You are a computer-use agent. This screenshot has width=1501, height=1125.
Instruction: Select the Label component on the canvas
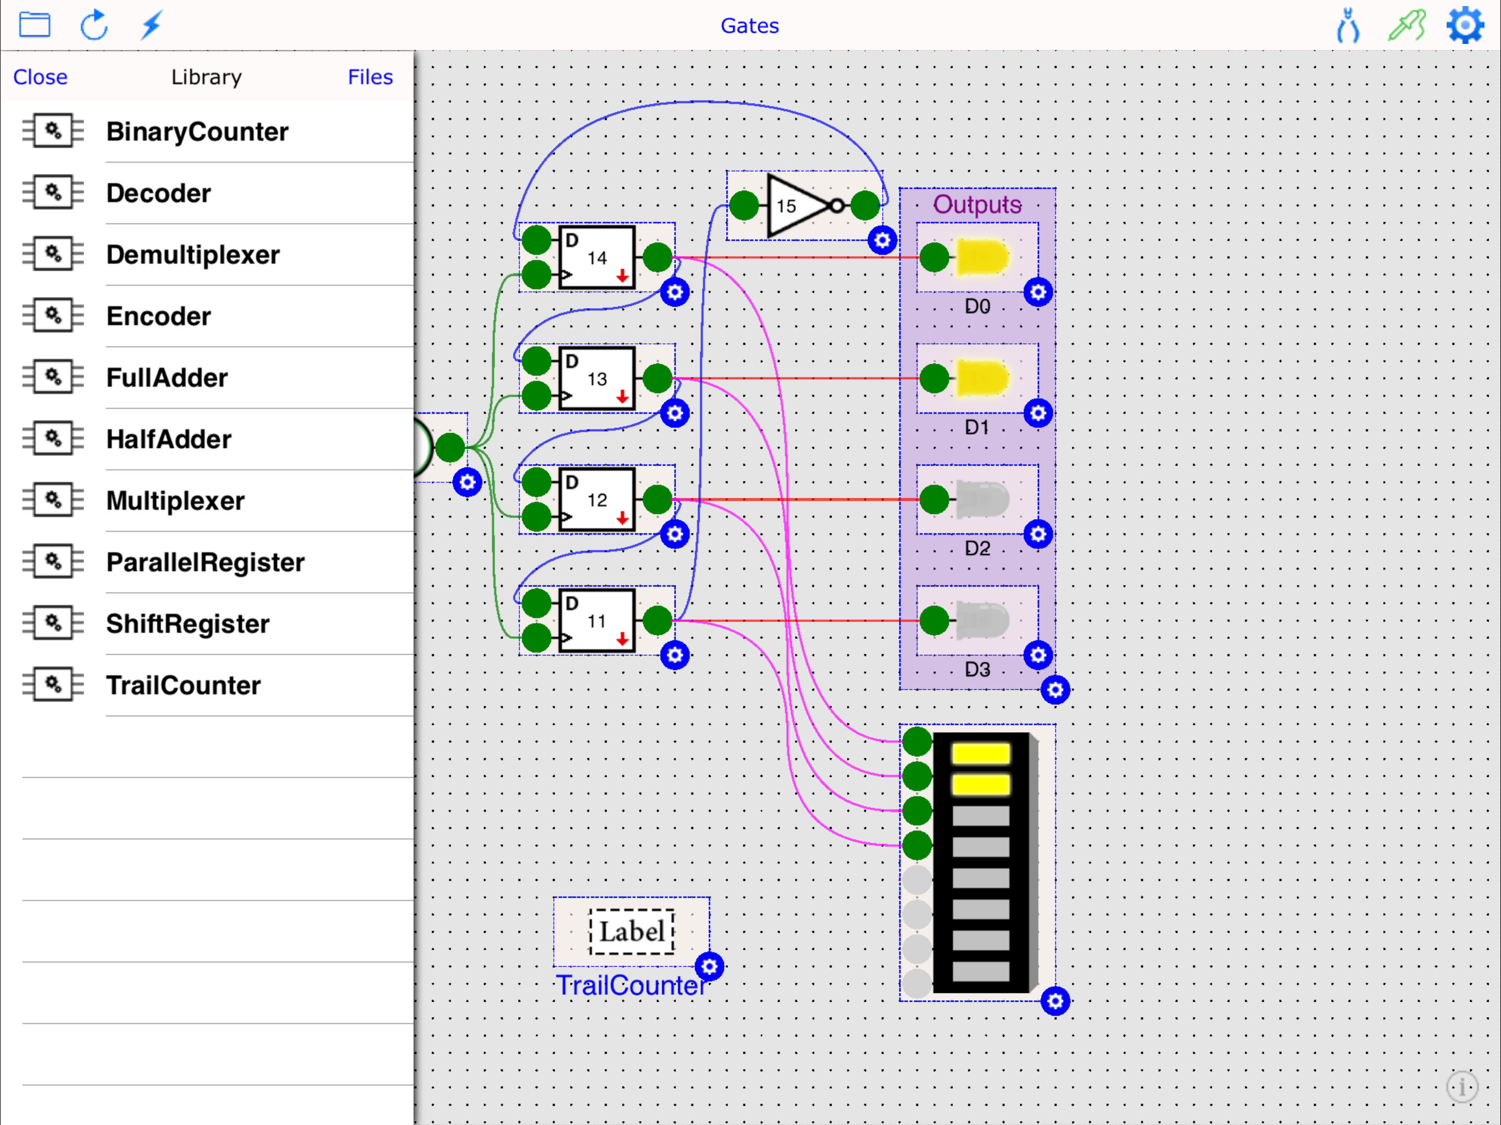(631, 932)
